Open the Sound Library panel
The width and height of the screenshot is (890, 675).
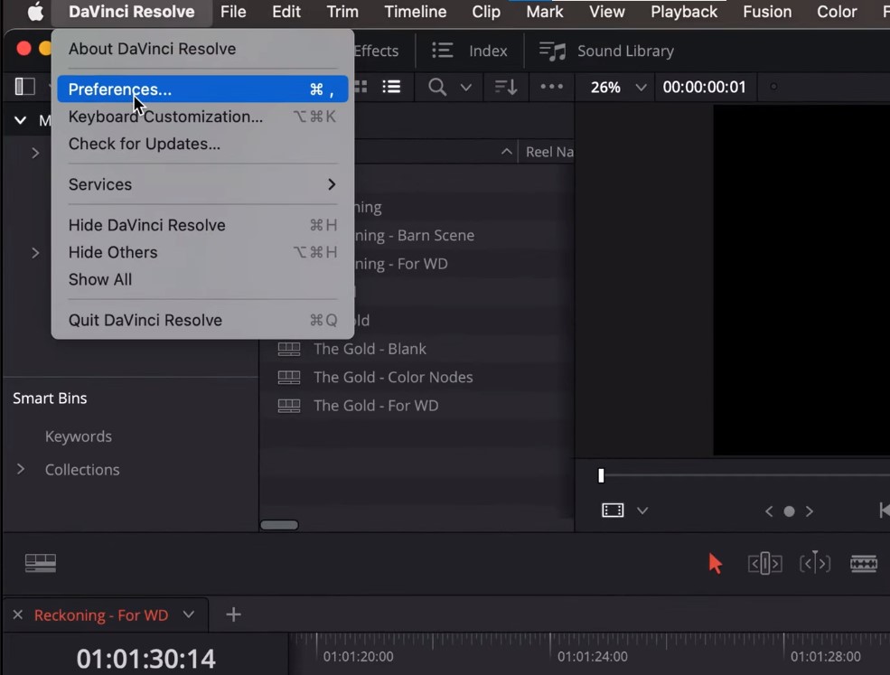pos(607,51)
